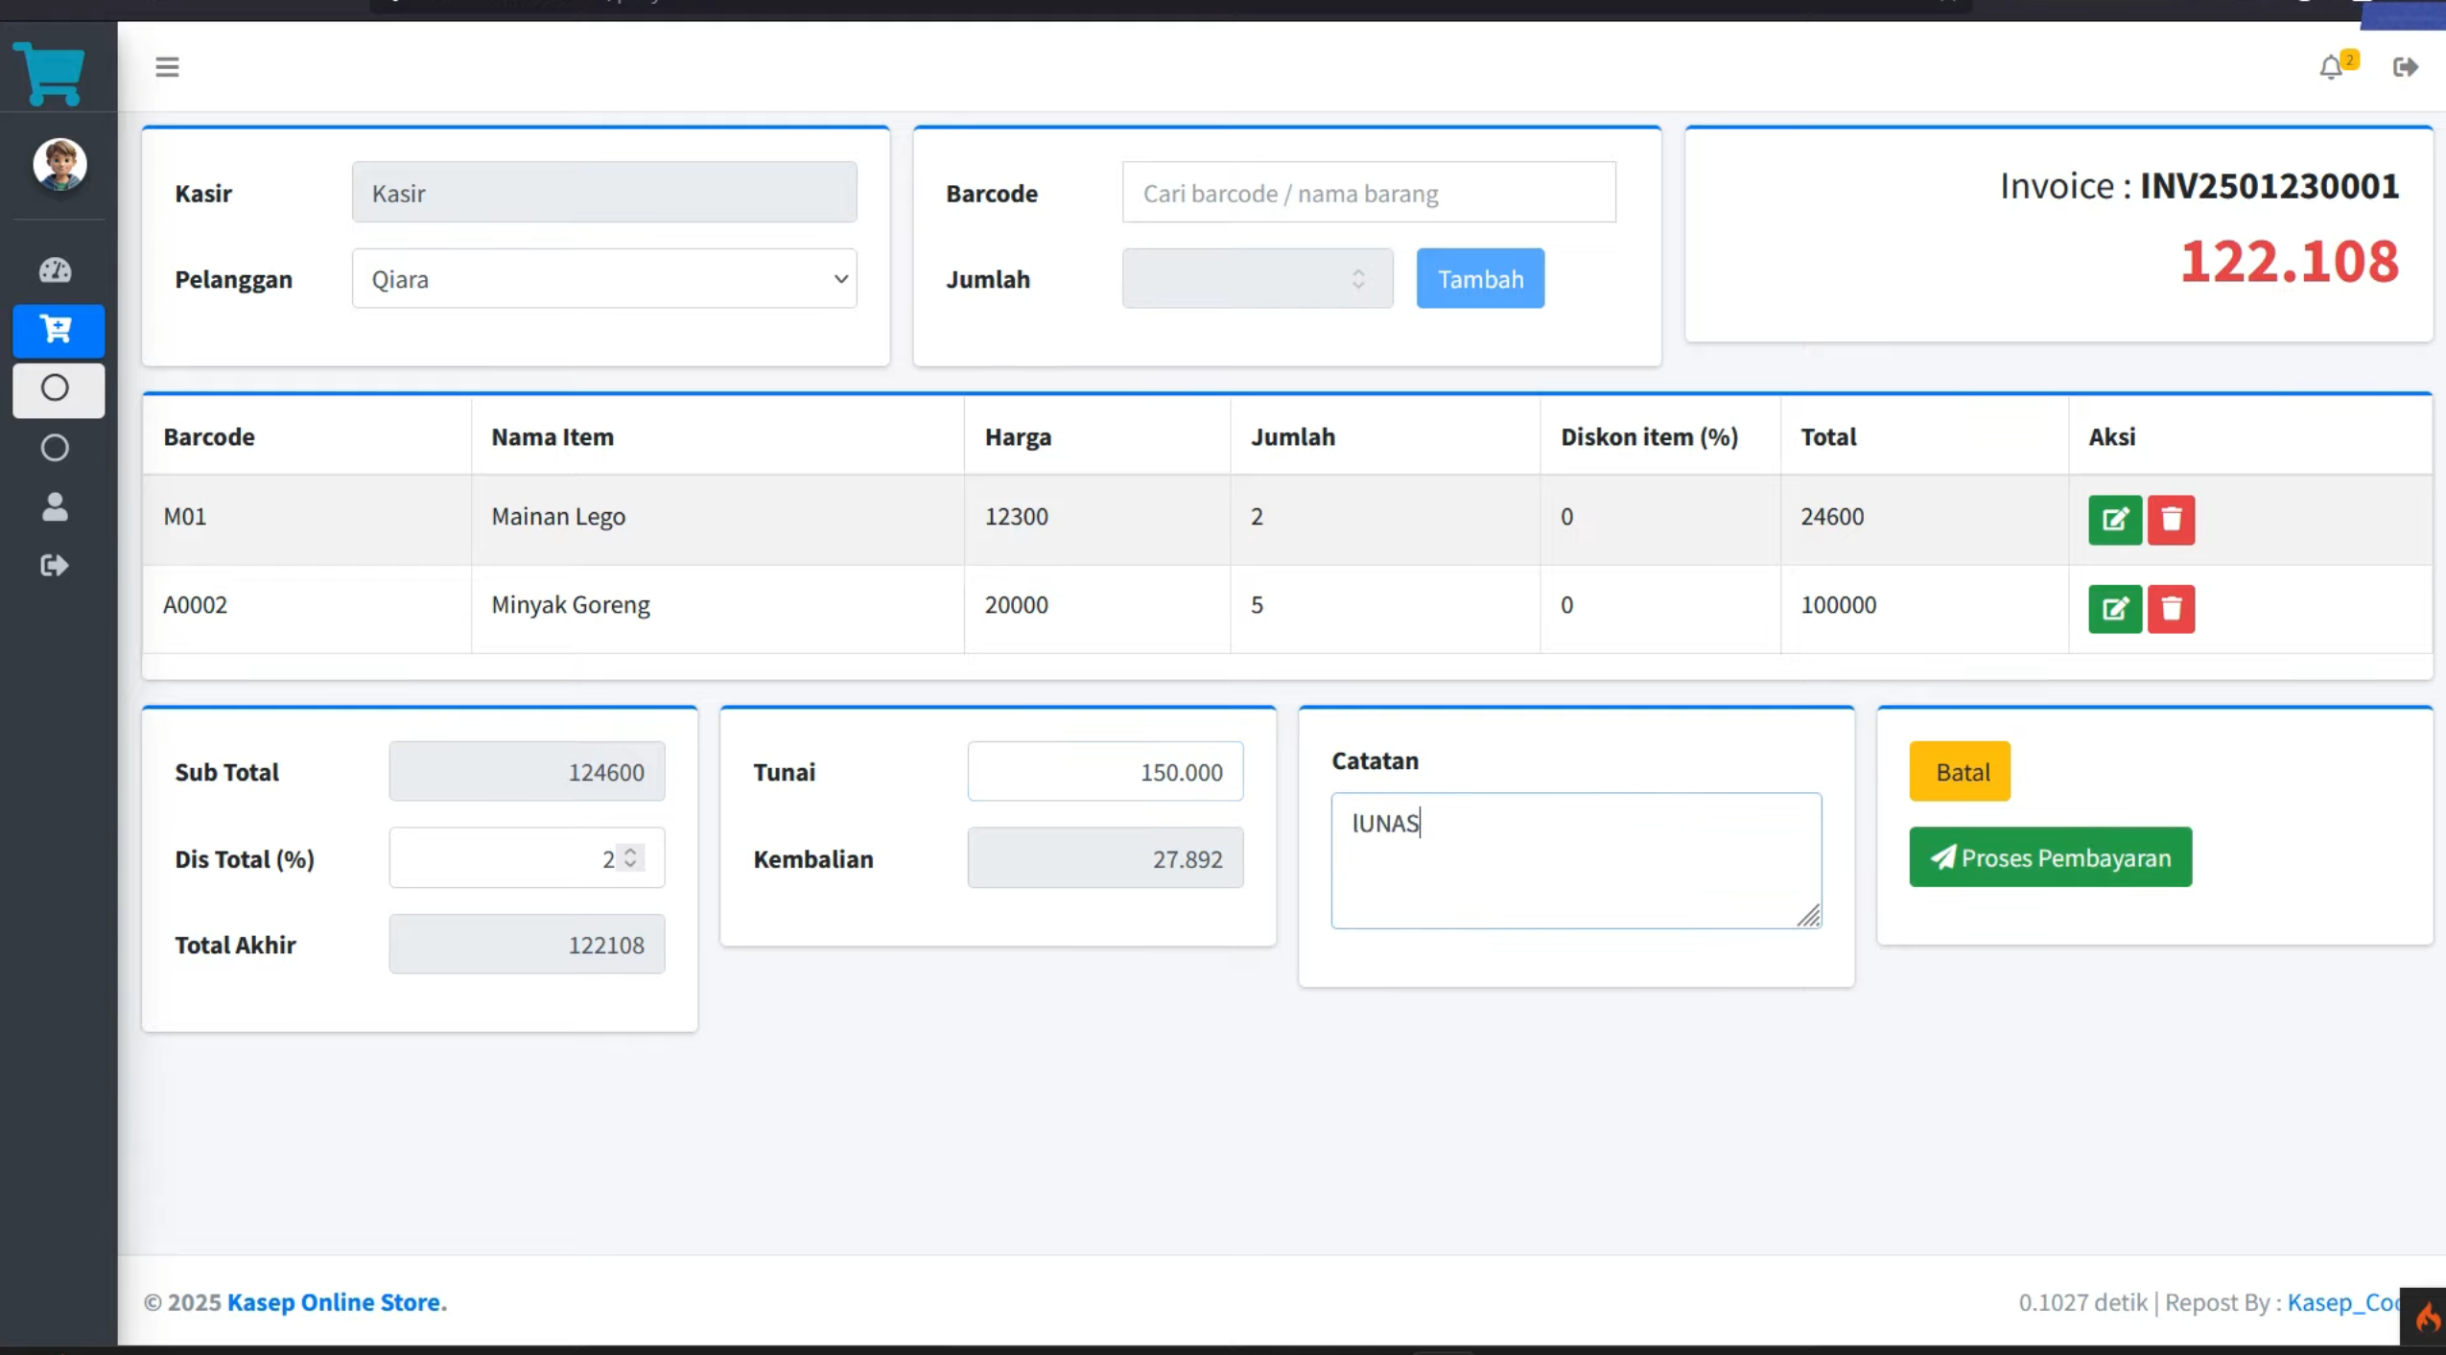The height and width of the screenshot is (1355, 2446).
Task: Open the Pelanggan dropdown showing Qiara
Action: [604, 279]
